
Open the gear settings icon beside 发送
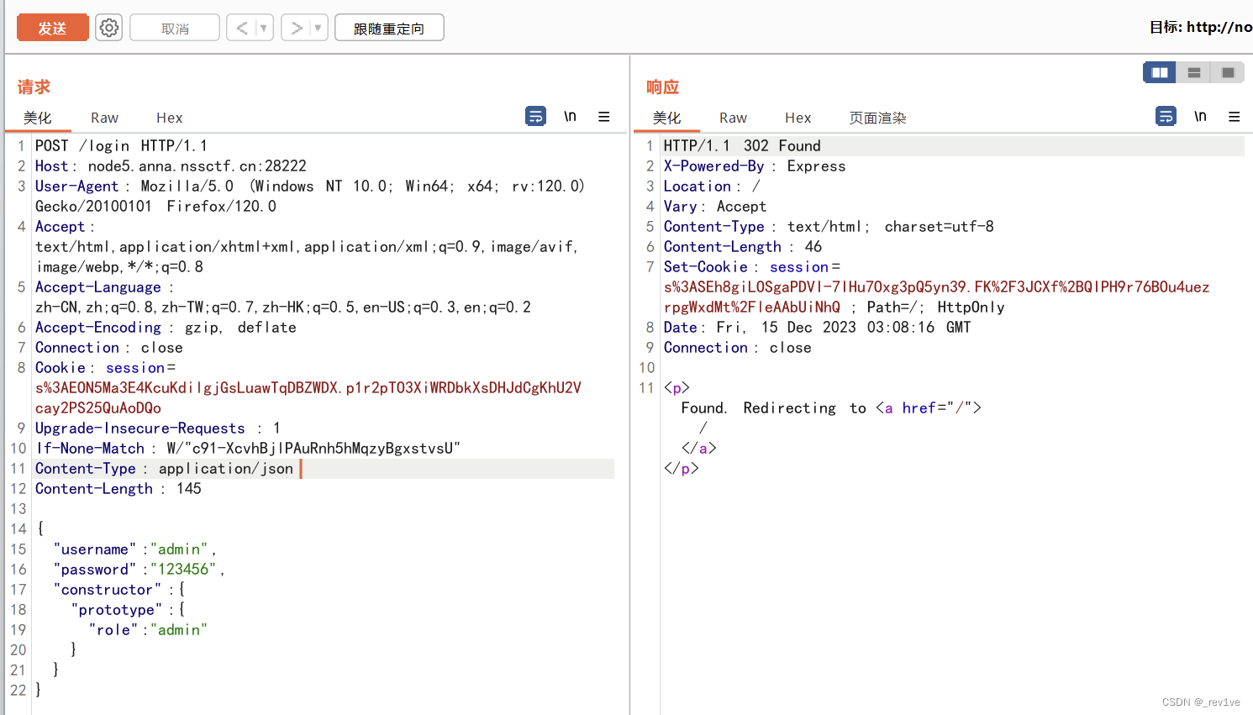(108, 28)
